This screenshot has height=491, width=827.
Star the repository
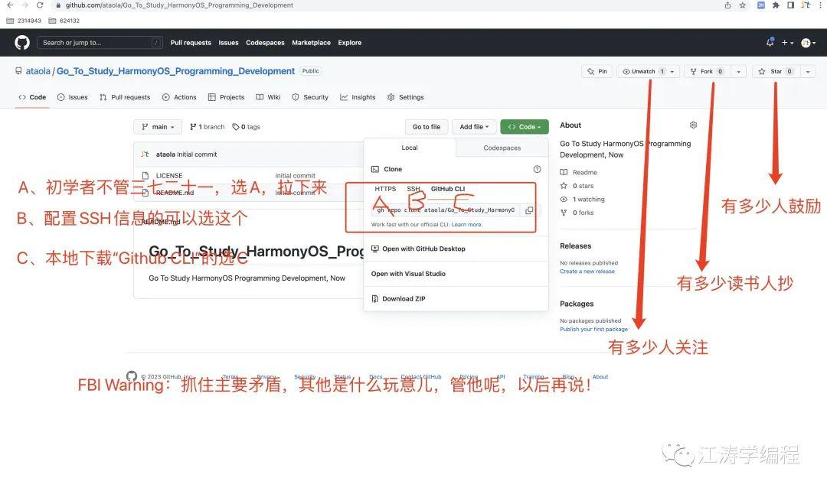pos(776,72)
